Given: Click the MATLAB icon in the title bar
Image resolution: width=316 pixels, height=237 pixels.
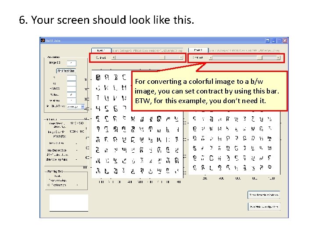Looking at the screenshot, I should point(43,40).
